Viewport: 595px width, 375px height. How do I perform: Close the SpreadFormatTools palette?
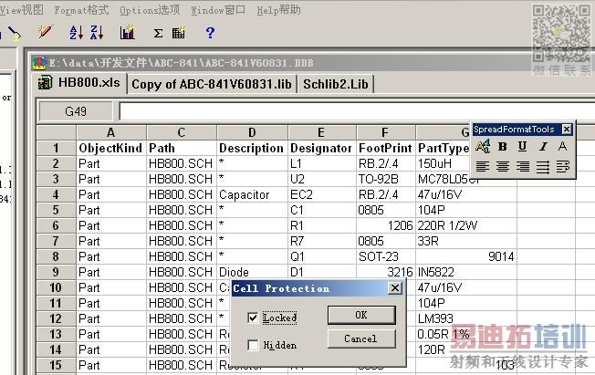point(567,130)
